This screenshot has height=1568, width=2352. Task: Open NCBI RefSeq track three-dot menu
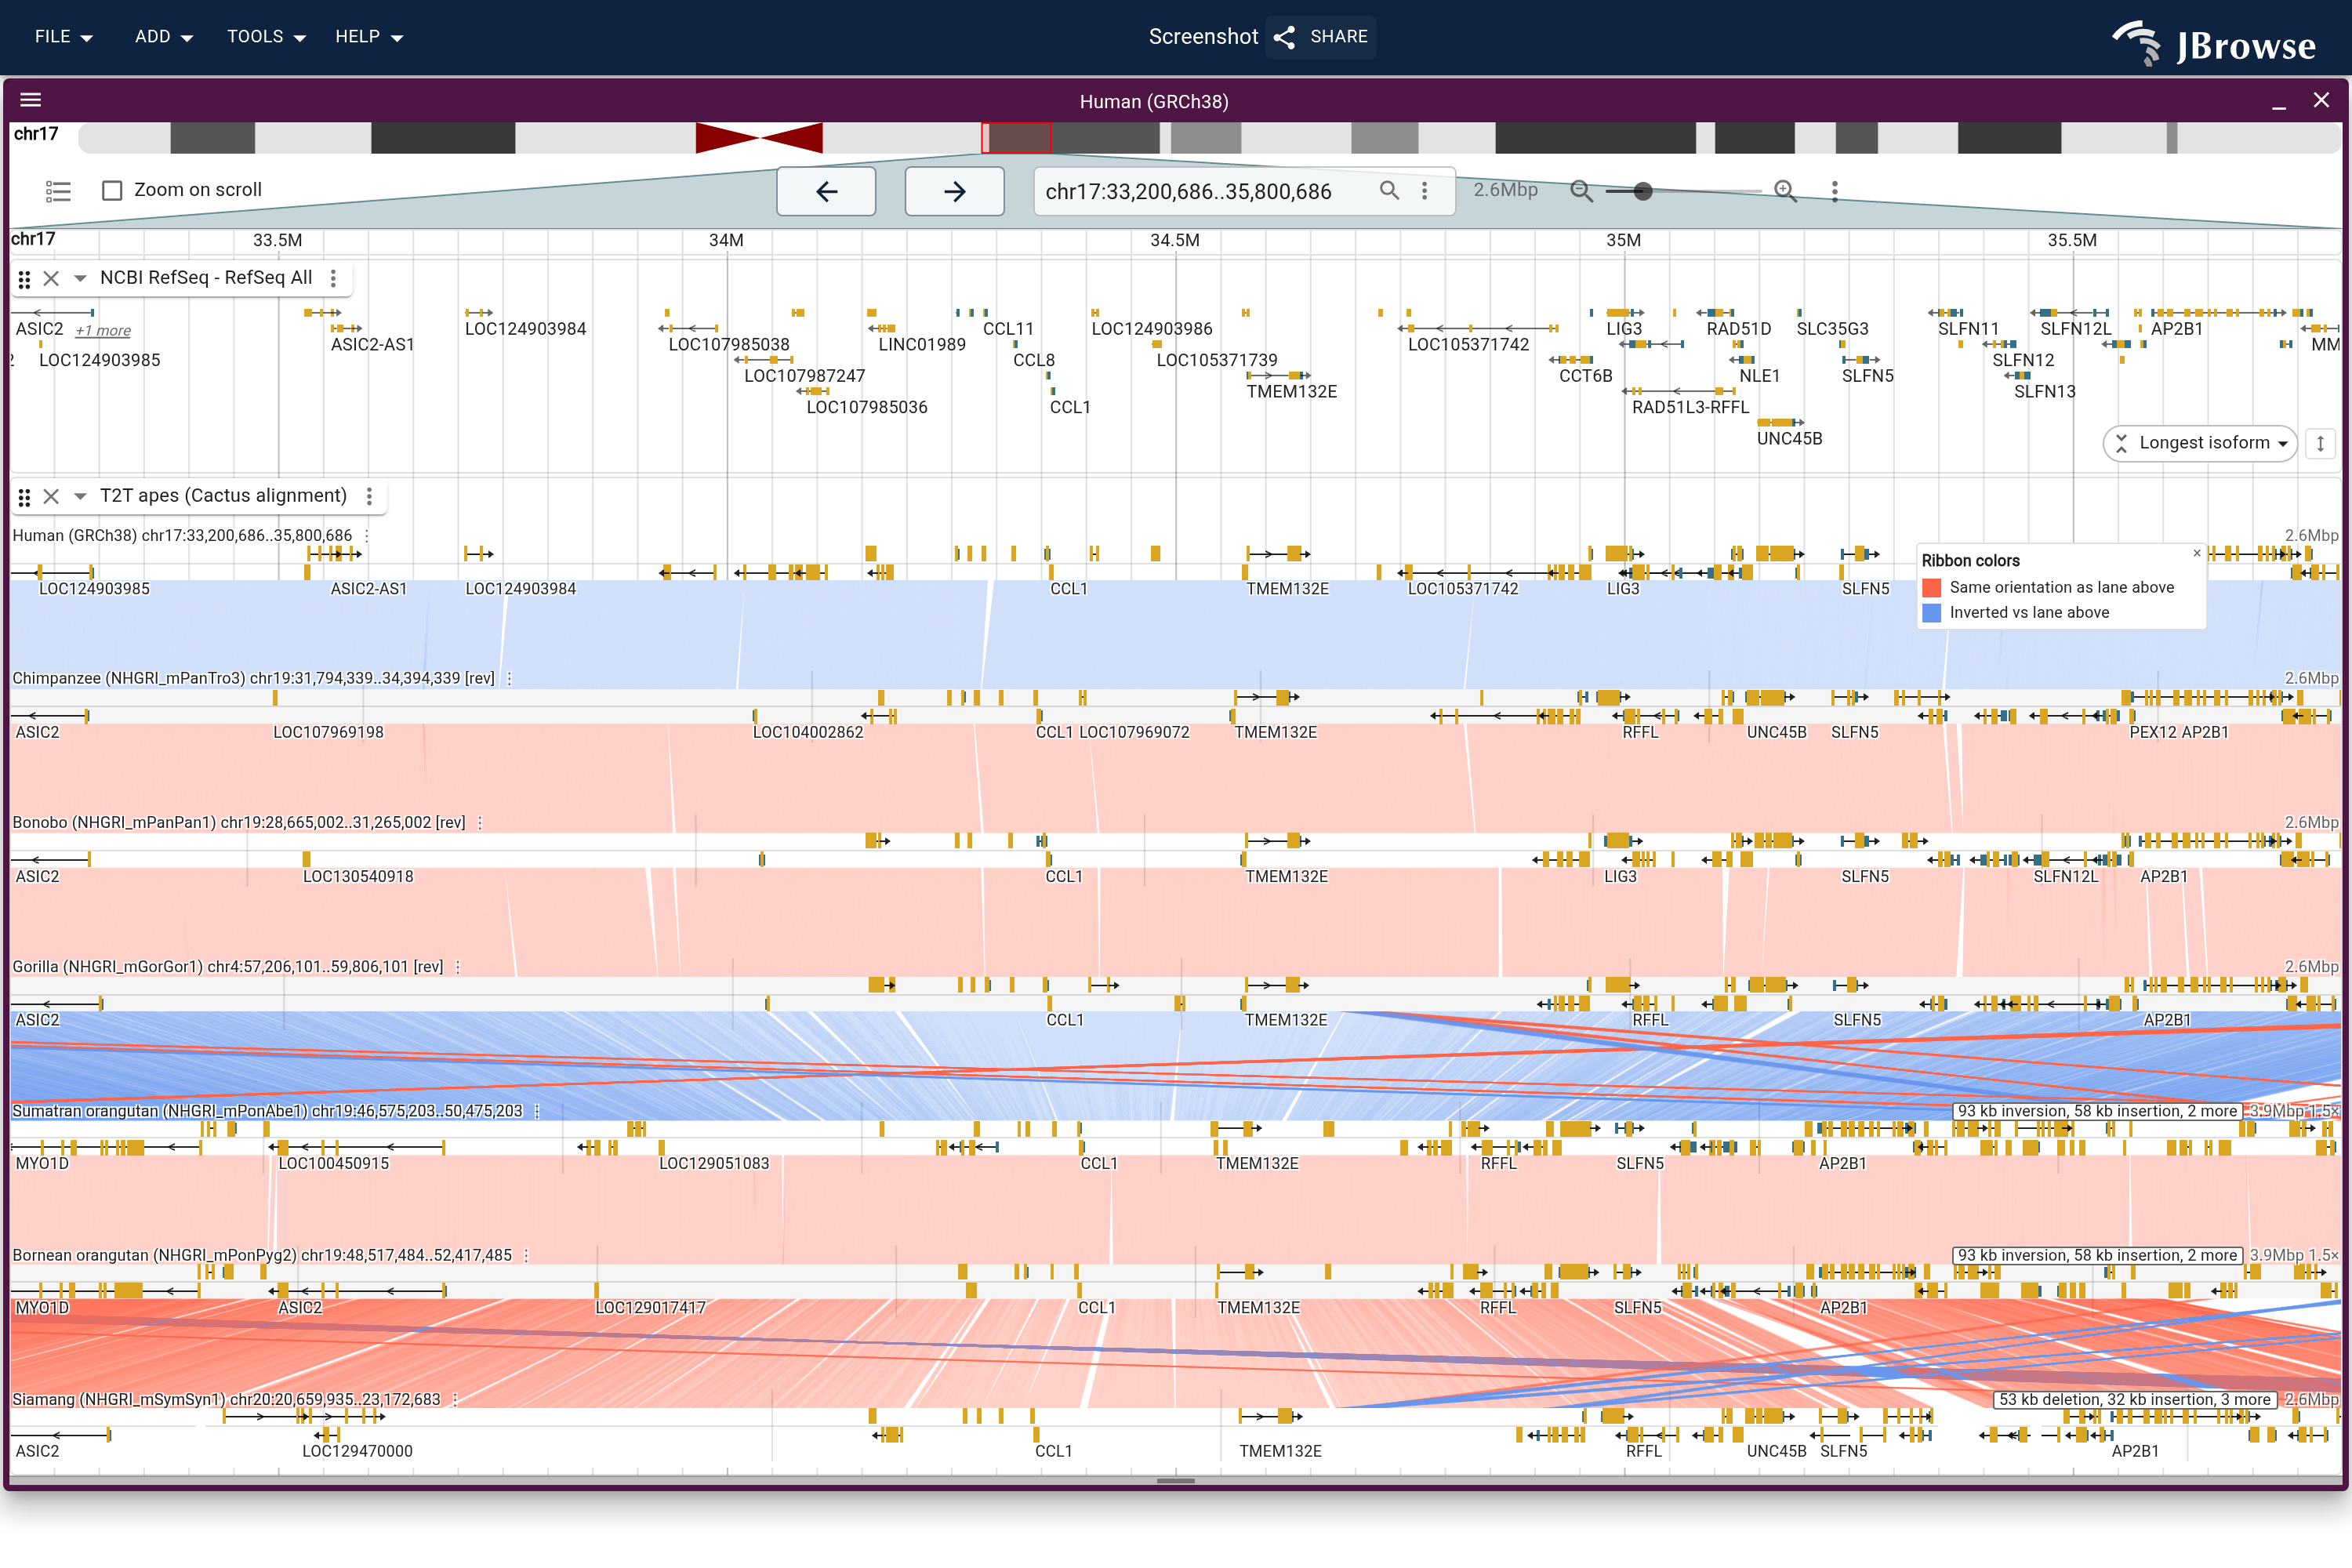pyautogui.click(x=334, y=278)
